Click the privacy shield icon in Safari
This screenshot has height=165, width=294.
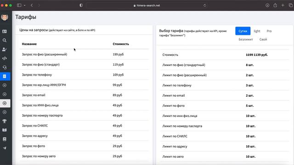tap(81, 5)
